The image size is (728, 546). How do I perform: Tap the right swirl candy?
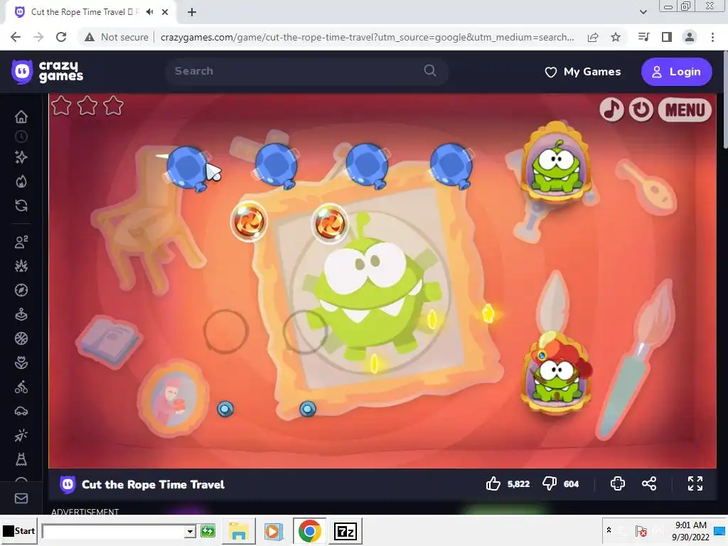[330, 223]
